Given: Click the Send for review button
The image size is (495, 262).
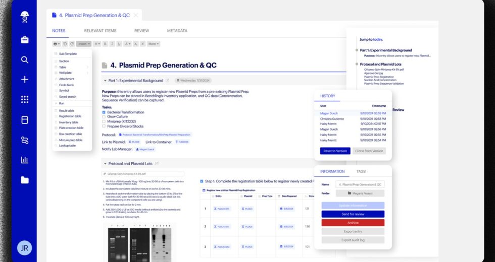Looking at the screenshot, I should (353, 214).
